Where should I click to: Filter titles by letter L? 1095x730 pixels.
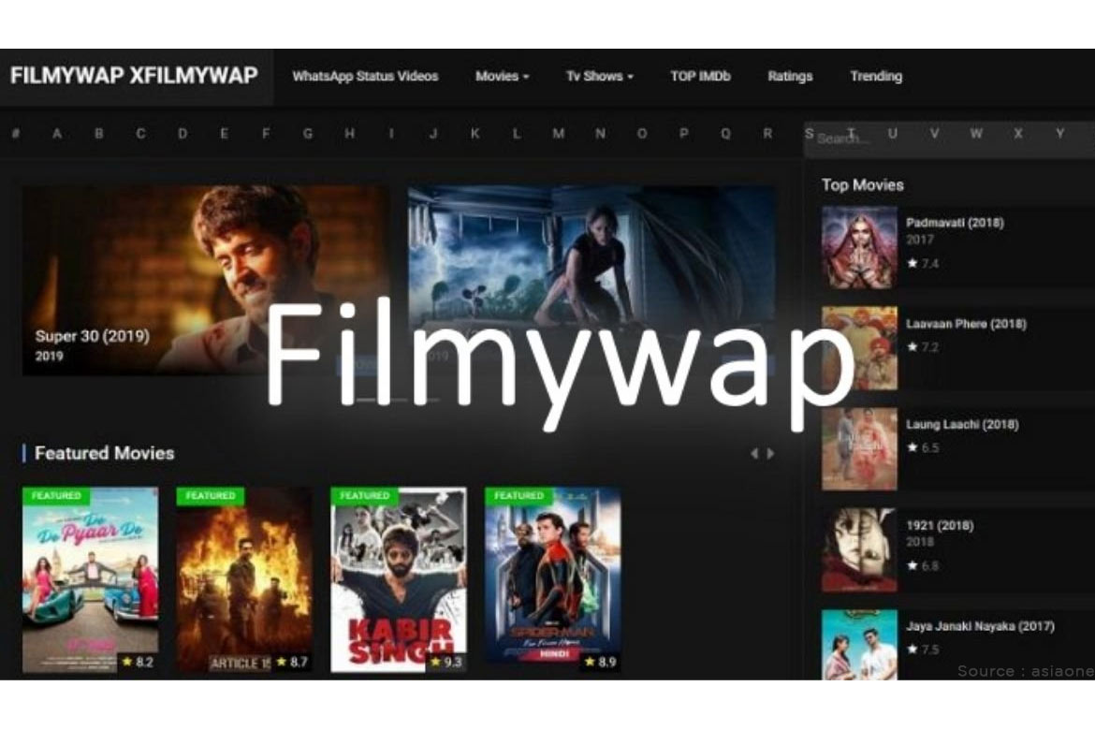point(516,134)
